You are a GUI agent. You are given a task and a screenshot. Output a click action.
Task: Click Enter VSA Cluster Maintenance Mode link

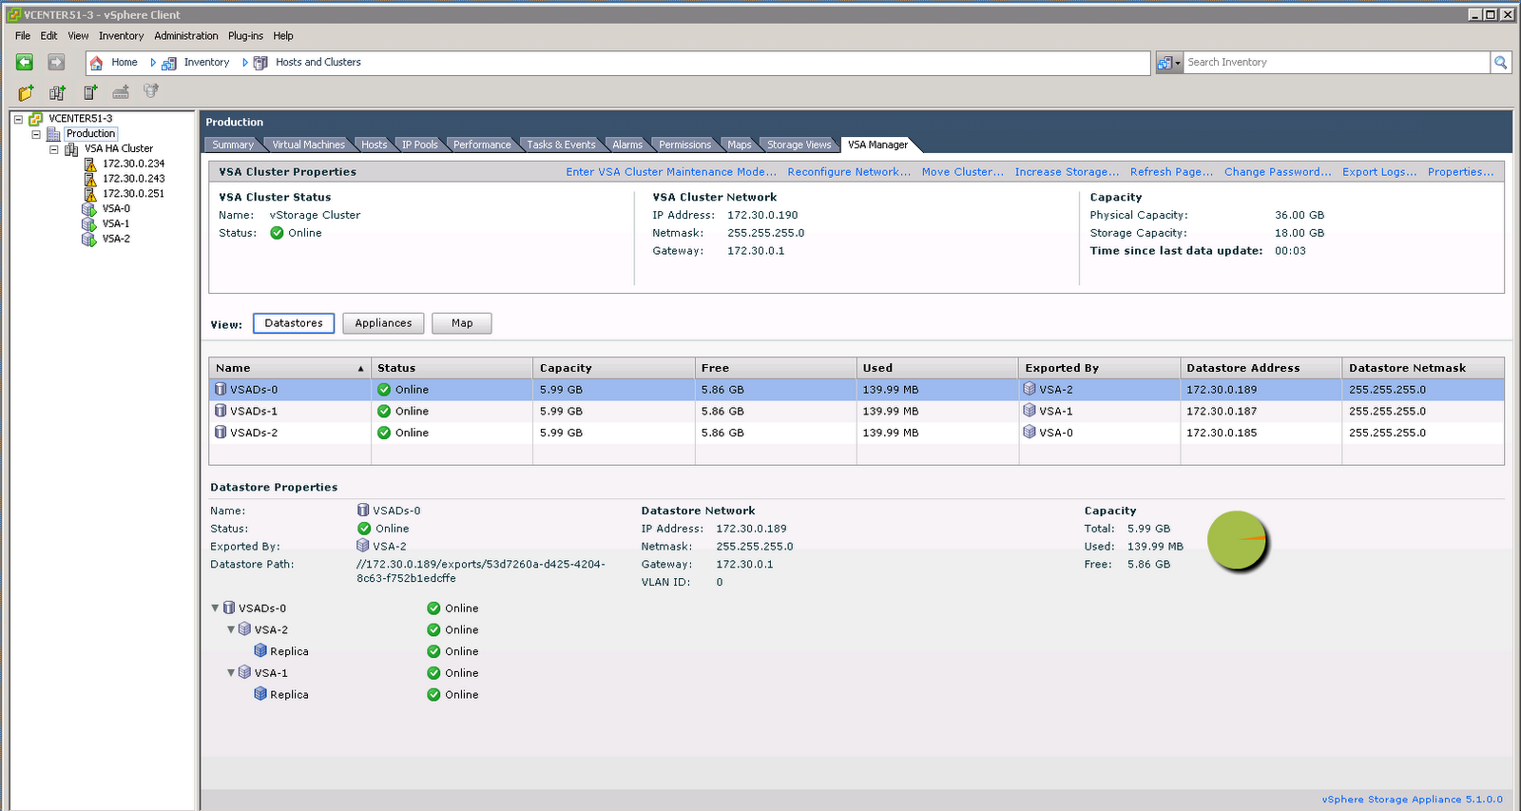pos(671,172)
